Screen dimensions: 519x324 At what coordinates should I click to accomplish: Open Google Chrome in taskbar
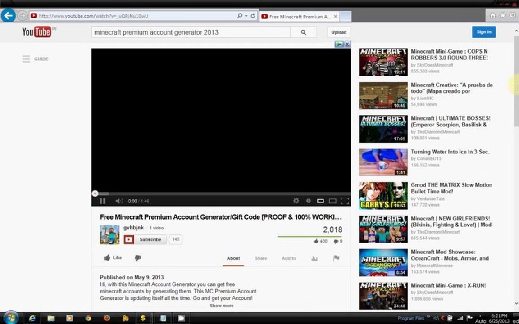coord(88,319)
